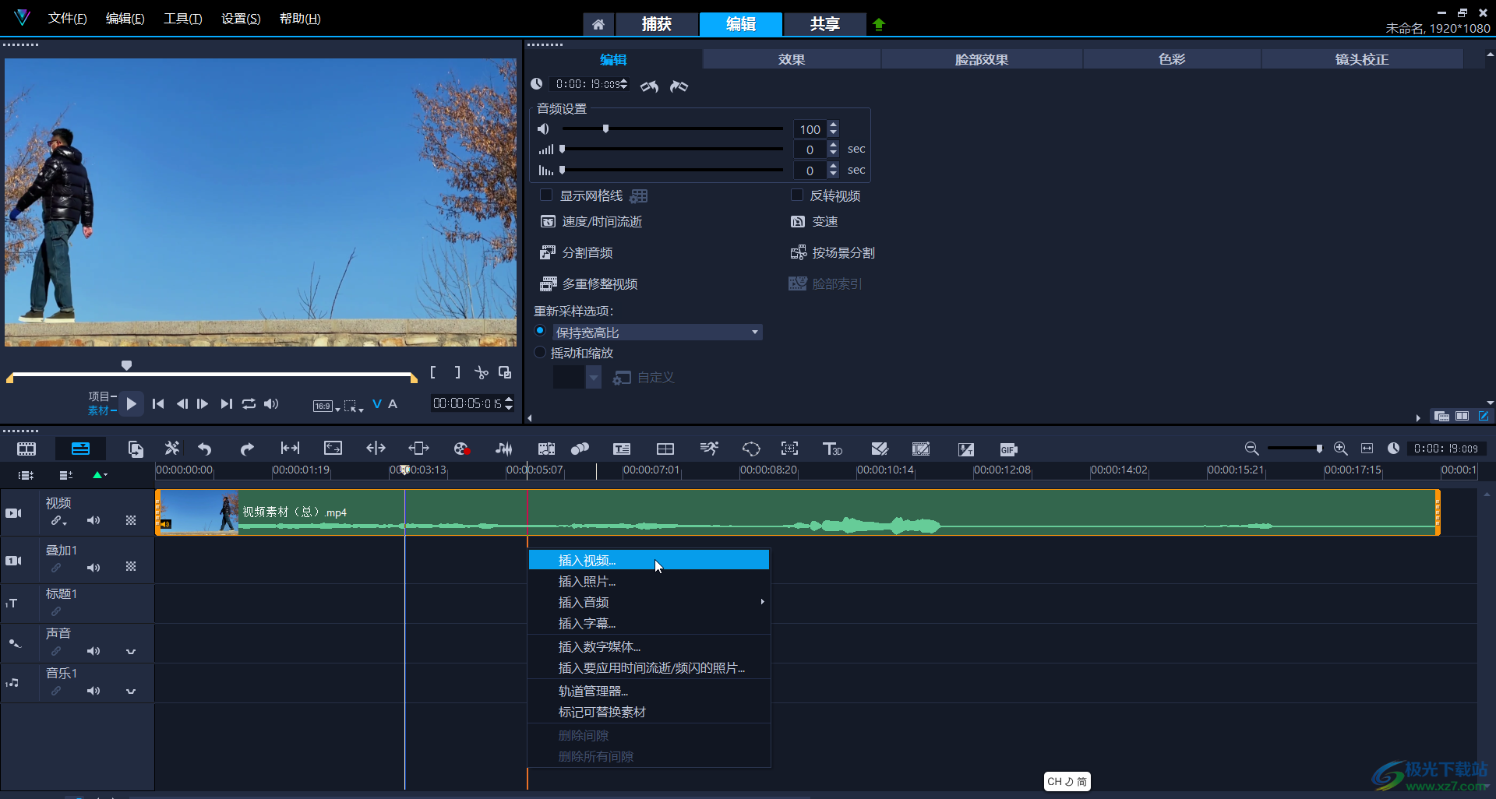The image size is (1496, 799).
Task: Split clip with scissors icon
Action: click(x=482, y=372)
